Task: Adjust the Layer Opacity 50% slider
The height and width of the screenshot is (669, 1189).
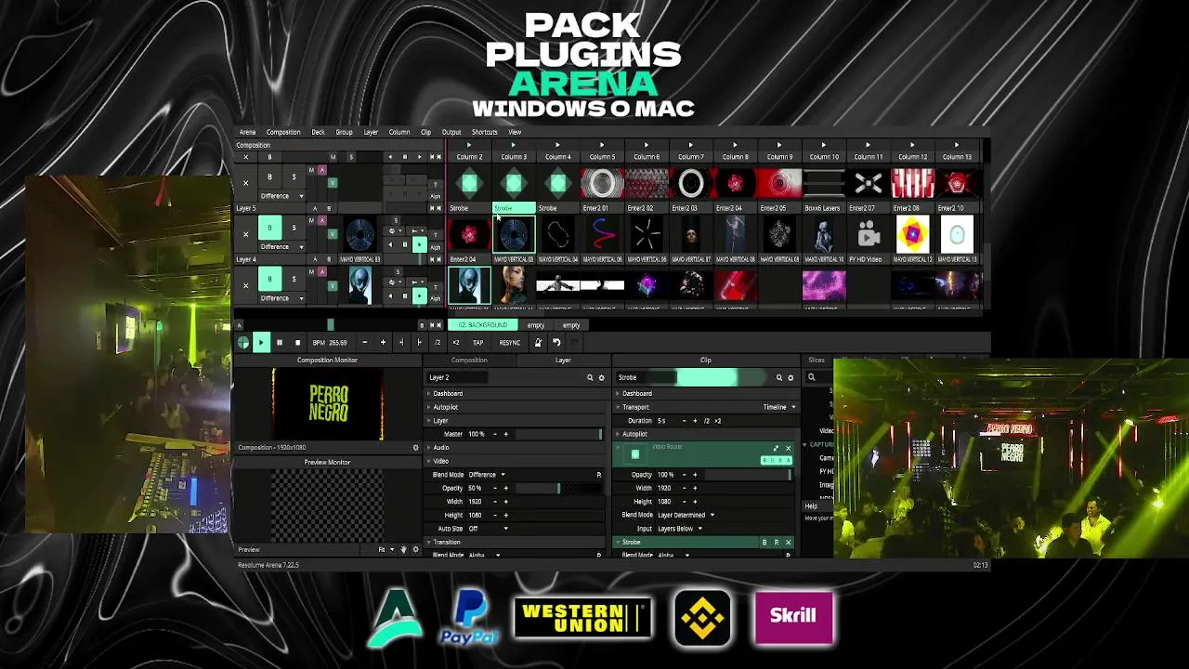Action: 558,488
